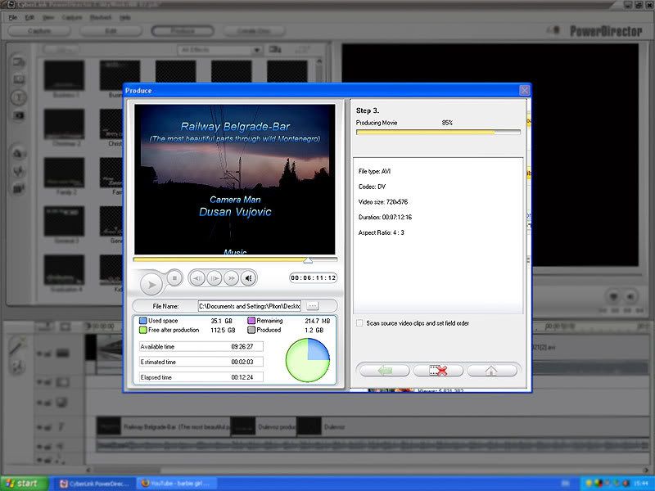This screenshot has width=655, height=491.
Task: Mute the preview sound with the speaker icon
Action: (248, 278)
